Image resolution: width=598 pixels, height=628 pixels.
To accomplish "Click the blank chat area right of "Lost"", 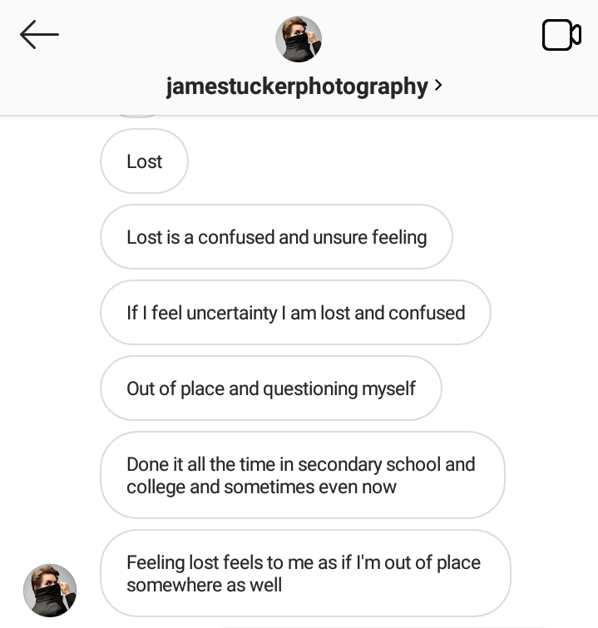I will pyautogui.click(x=374, y=161).
